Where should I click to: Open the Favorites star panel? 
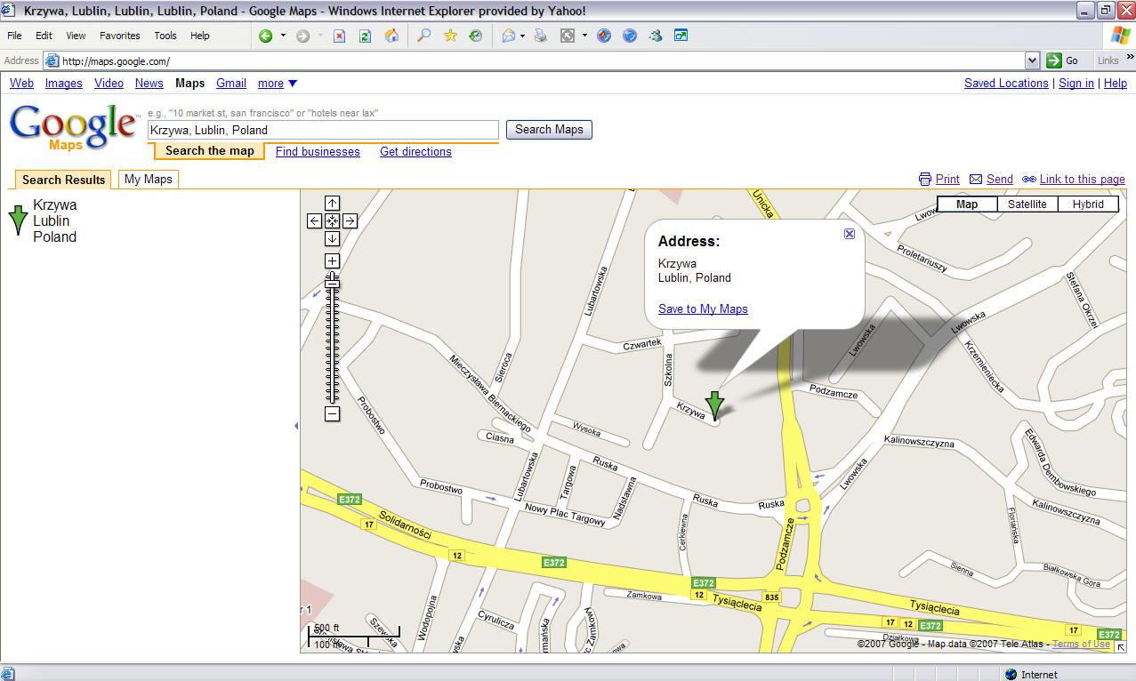pyautogui.click(x=450, y=36)
